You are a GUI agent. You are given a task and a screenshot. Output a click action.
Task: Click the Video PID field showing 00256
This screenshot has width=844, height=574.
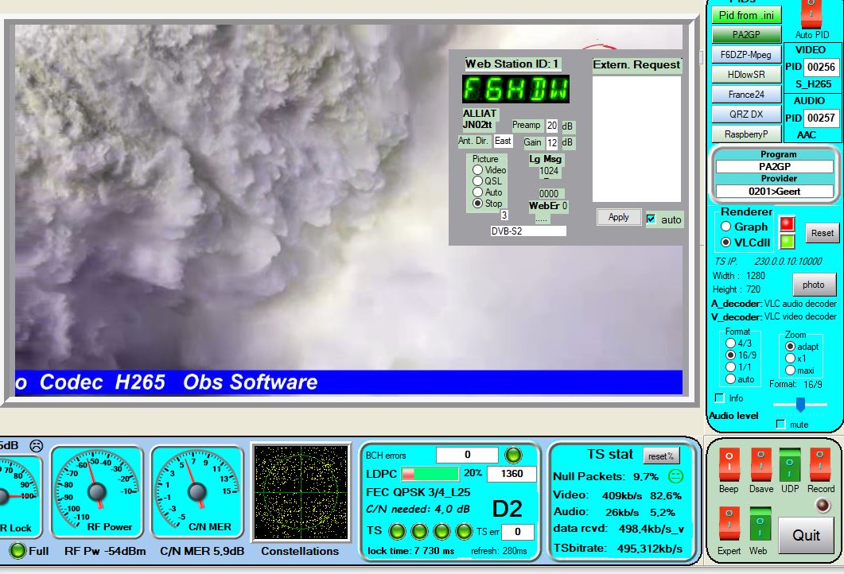click(821, 68)
